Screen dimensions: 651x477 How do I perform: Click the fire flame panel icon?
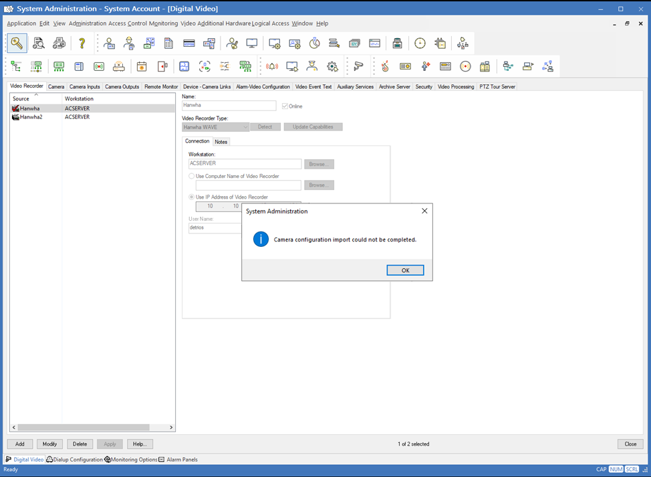click(x=385, y=66)
